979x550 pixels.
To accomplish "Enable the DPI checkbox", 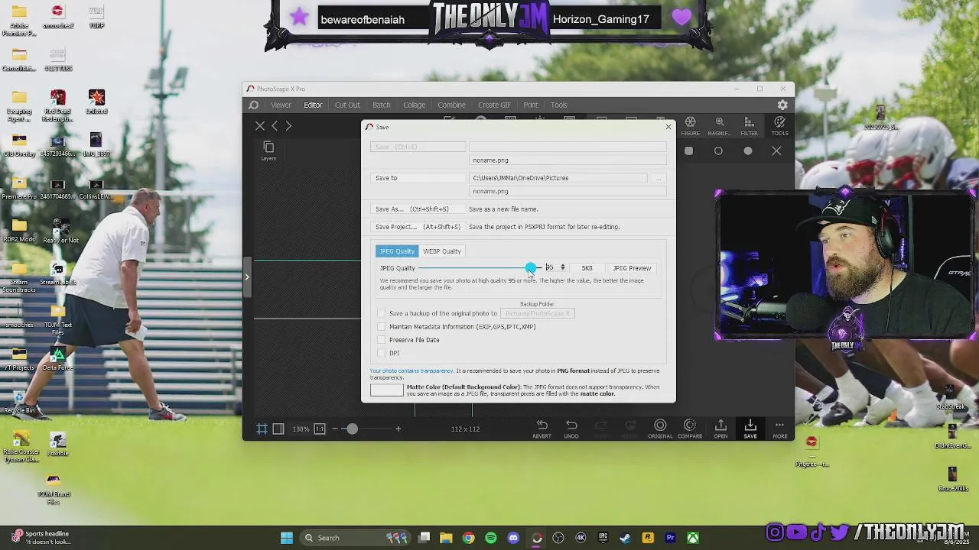I will click(x=382, y=353).
